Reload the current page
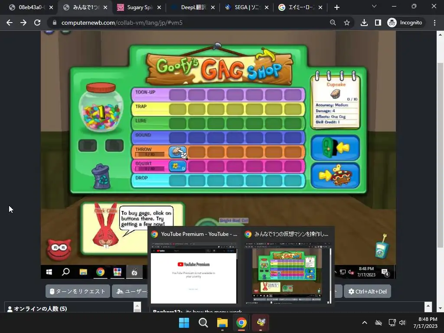The width and height of the screenshot is (444, 333). click(37, 23)
